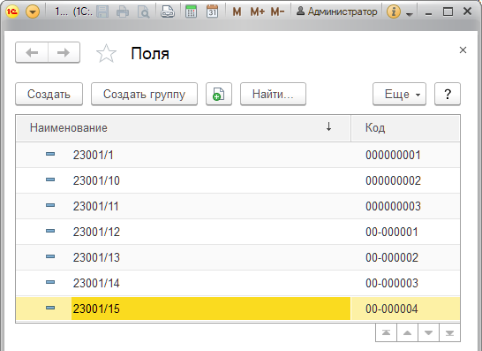Image resolution: width=482 pixels, height=351 pixels.
Task: Jump to the first list row button
Action: point(386,332)
